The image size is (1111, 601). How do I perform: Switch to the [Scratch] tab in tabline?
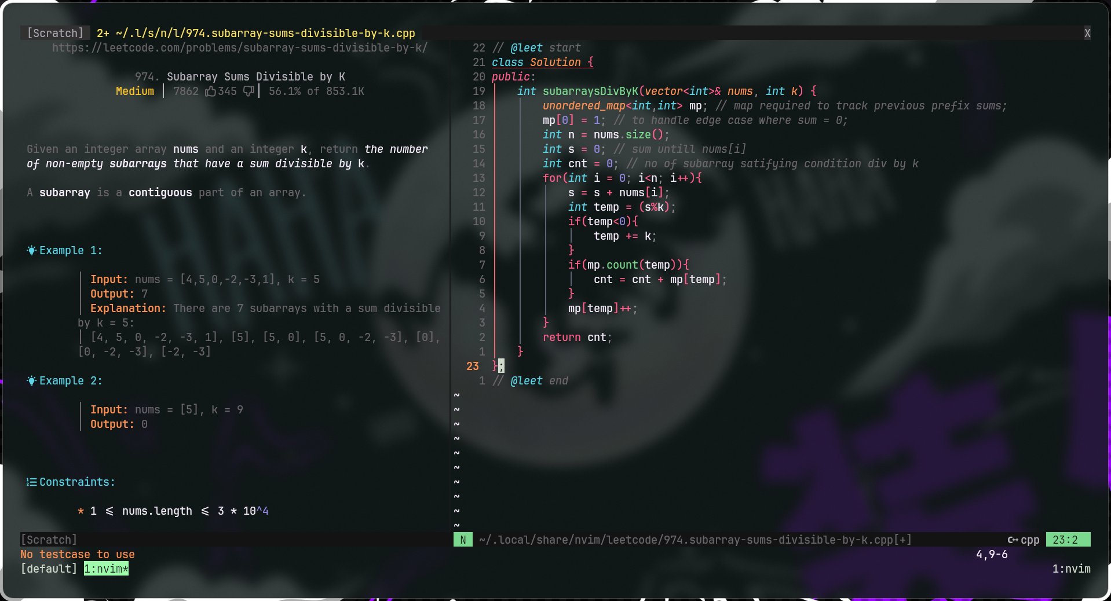coord(55,34)
